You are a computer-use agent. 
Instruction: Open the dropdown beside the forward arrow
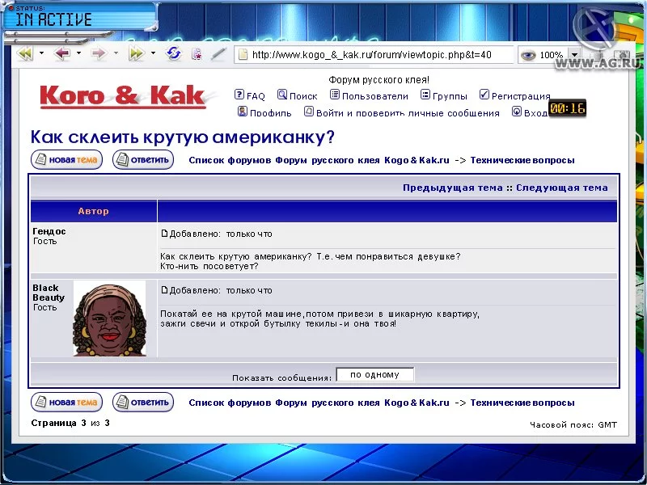pyautogui.click(x=116, y=53)
